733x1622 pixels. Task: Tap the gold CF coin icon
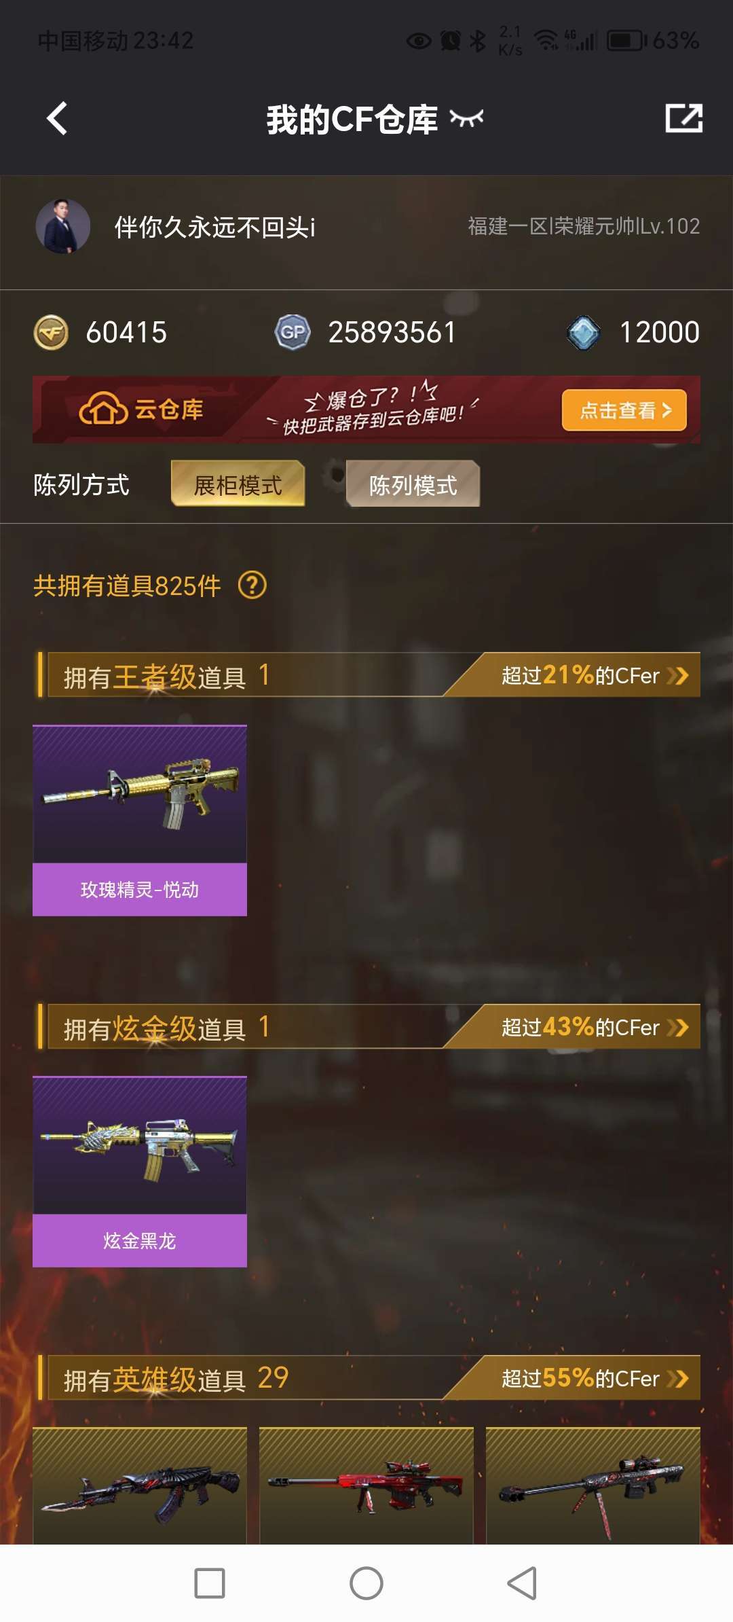pos(51,333)
